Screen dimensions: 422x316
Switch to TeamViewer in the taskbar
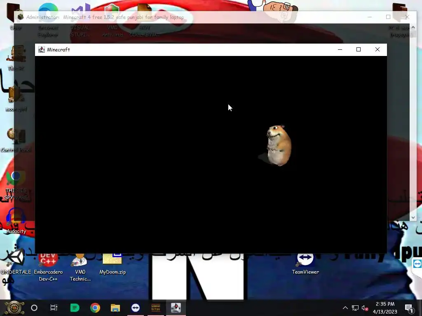click(135, 308)
